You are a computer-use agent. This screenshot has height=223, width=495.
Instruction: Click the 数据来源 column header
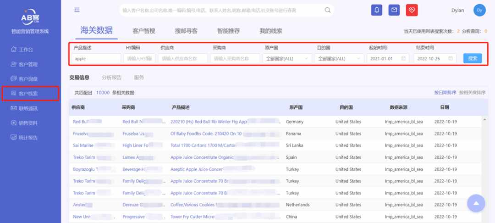[x=398, y=107]
